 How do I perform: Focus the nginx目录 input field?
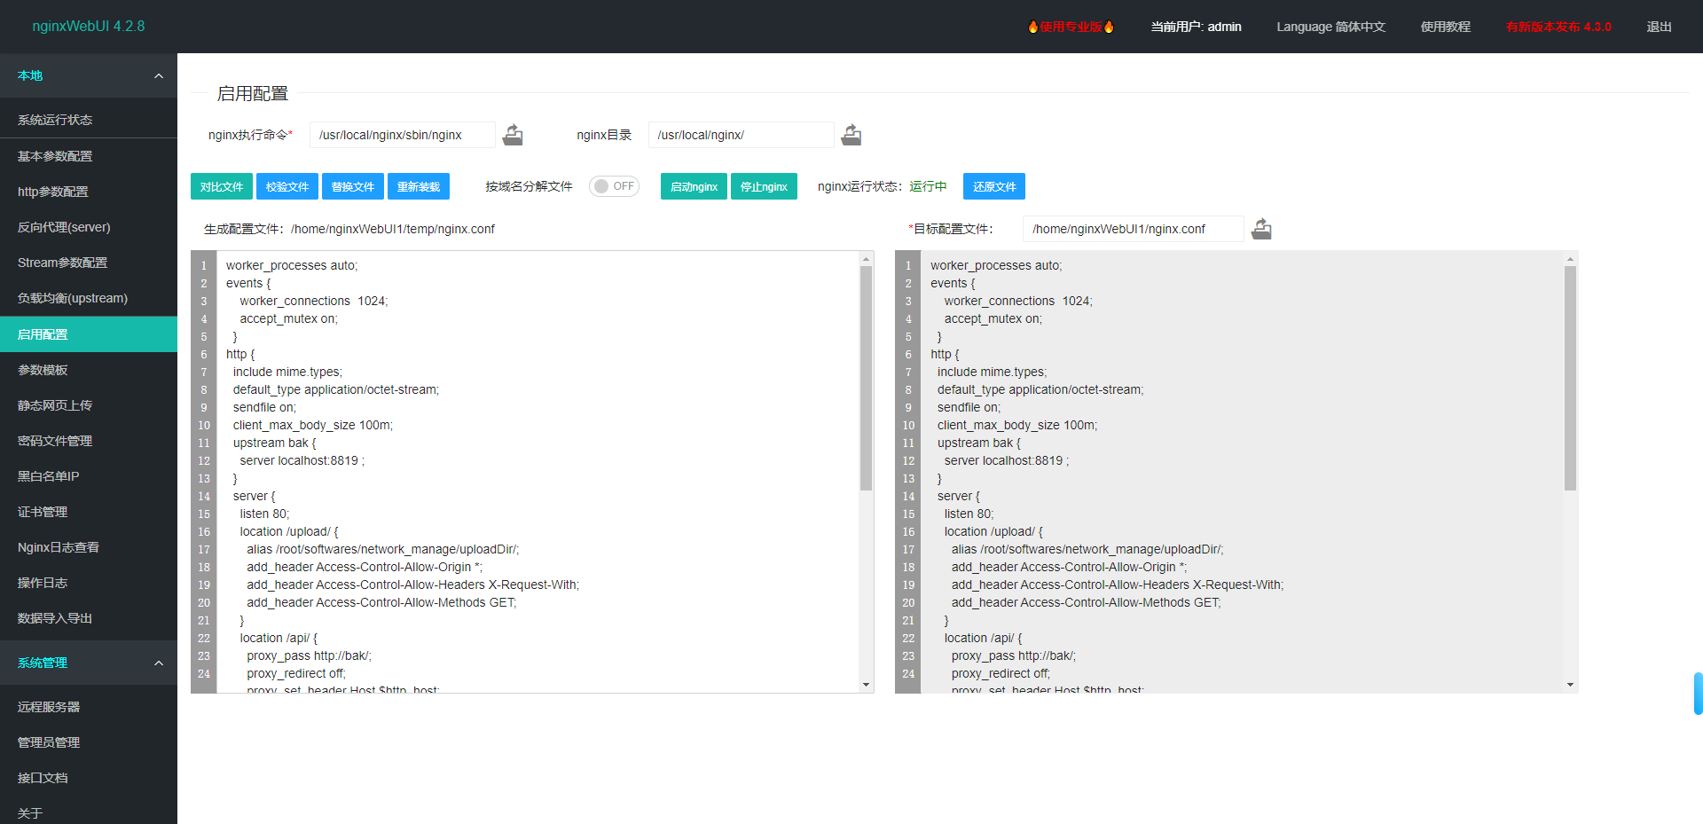point(742,135)
